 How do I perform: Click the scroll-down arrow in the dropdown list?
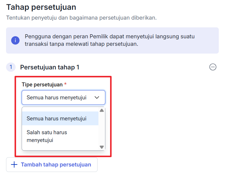pyautogui.click(x=102, y=147)
